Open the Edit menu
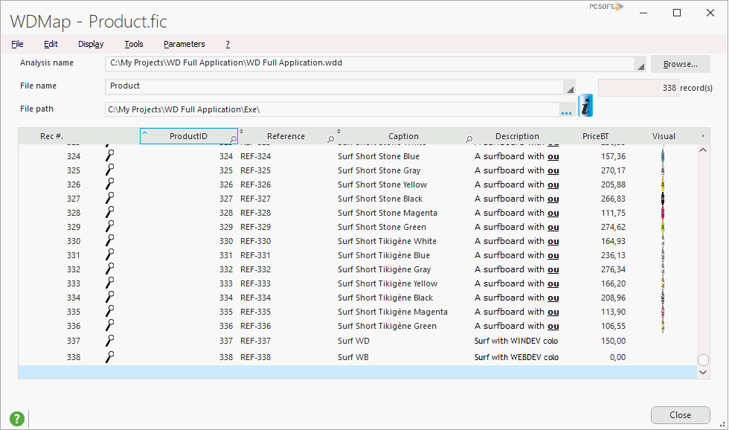Screen dimensions: 729x430 pos(51,44)
